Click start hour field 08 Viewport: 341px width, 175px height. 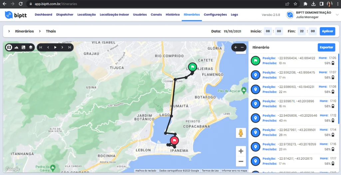(x=268, y=31)
